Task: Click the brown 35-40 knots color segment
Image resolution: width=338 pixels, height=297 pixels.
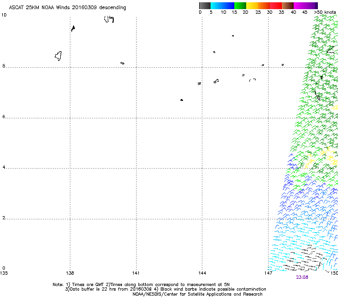Action: pyautogui.click(x=288, y=5)
